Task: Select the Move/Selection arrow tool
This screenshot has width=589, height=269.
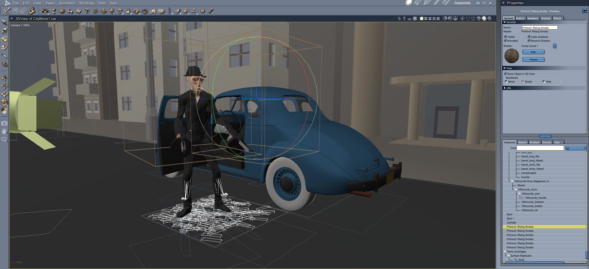Action: pos(4,22)
